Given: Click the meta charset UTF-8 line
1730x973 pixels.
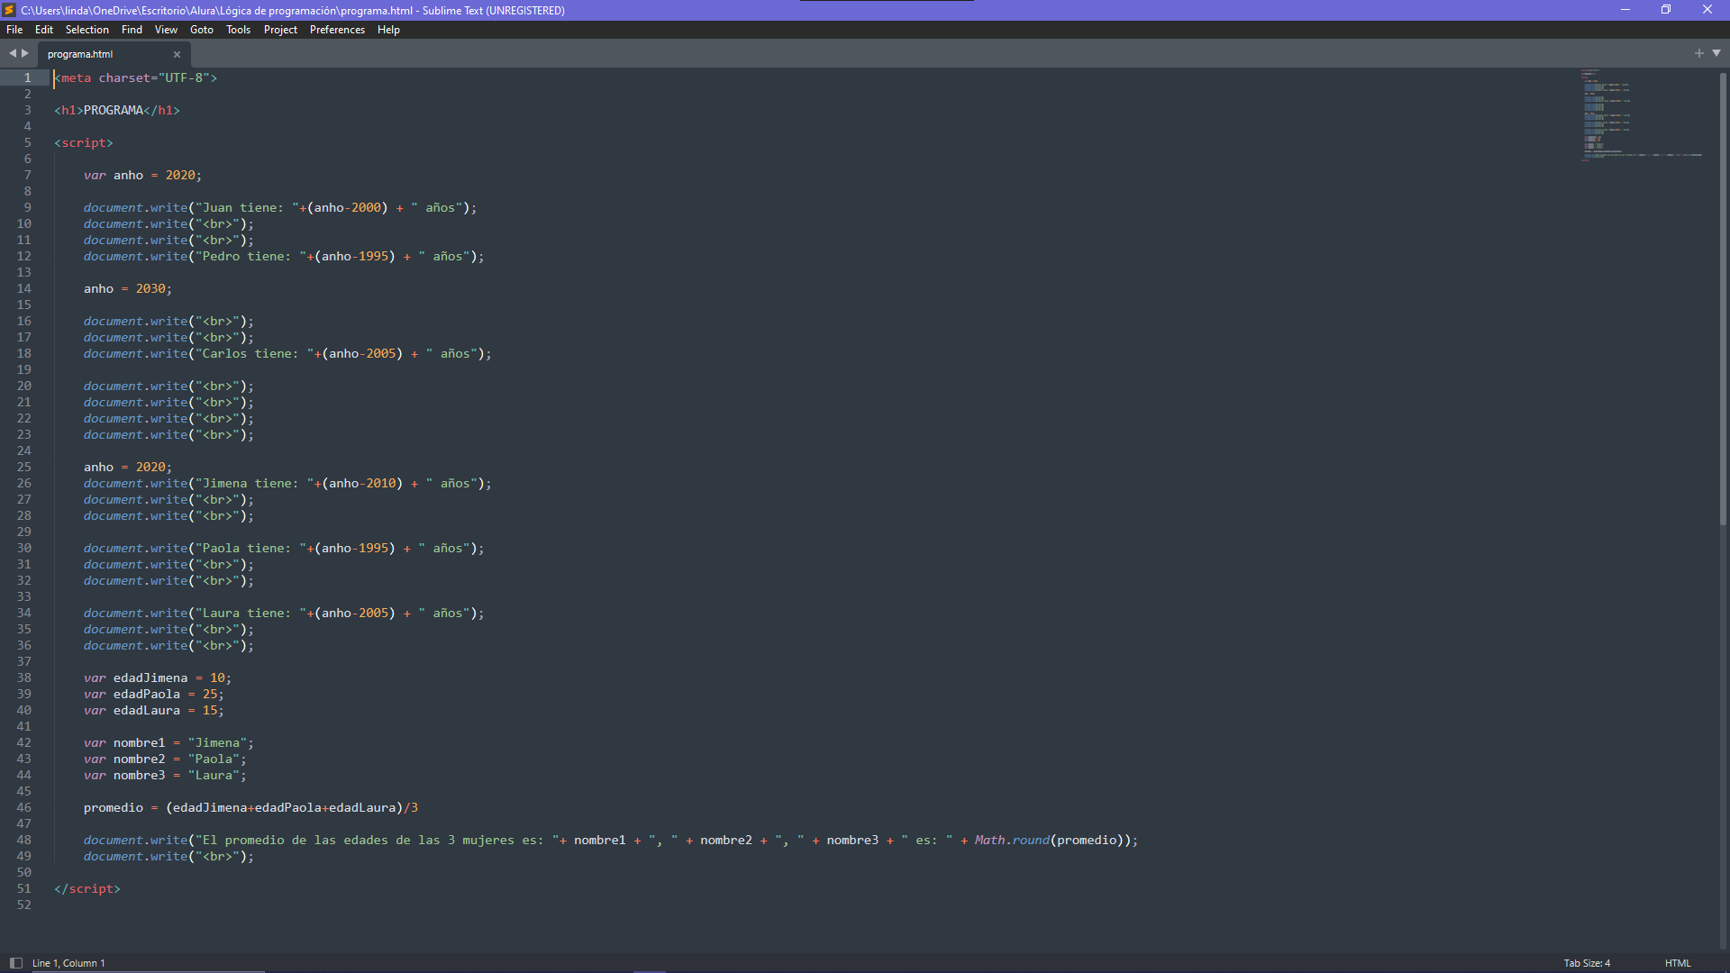Looking at the screenshot, I should coord(135,77).
